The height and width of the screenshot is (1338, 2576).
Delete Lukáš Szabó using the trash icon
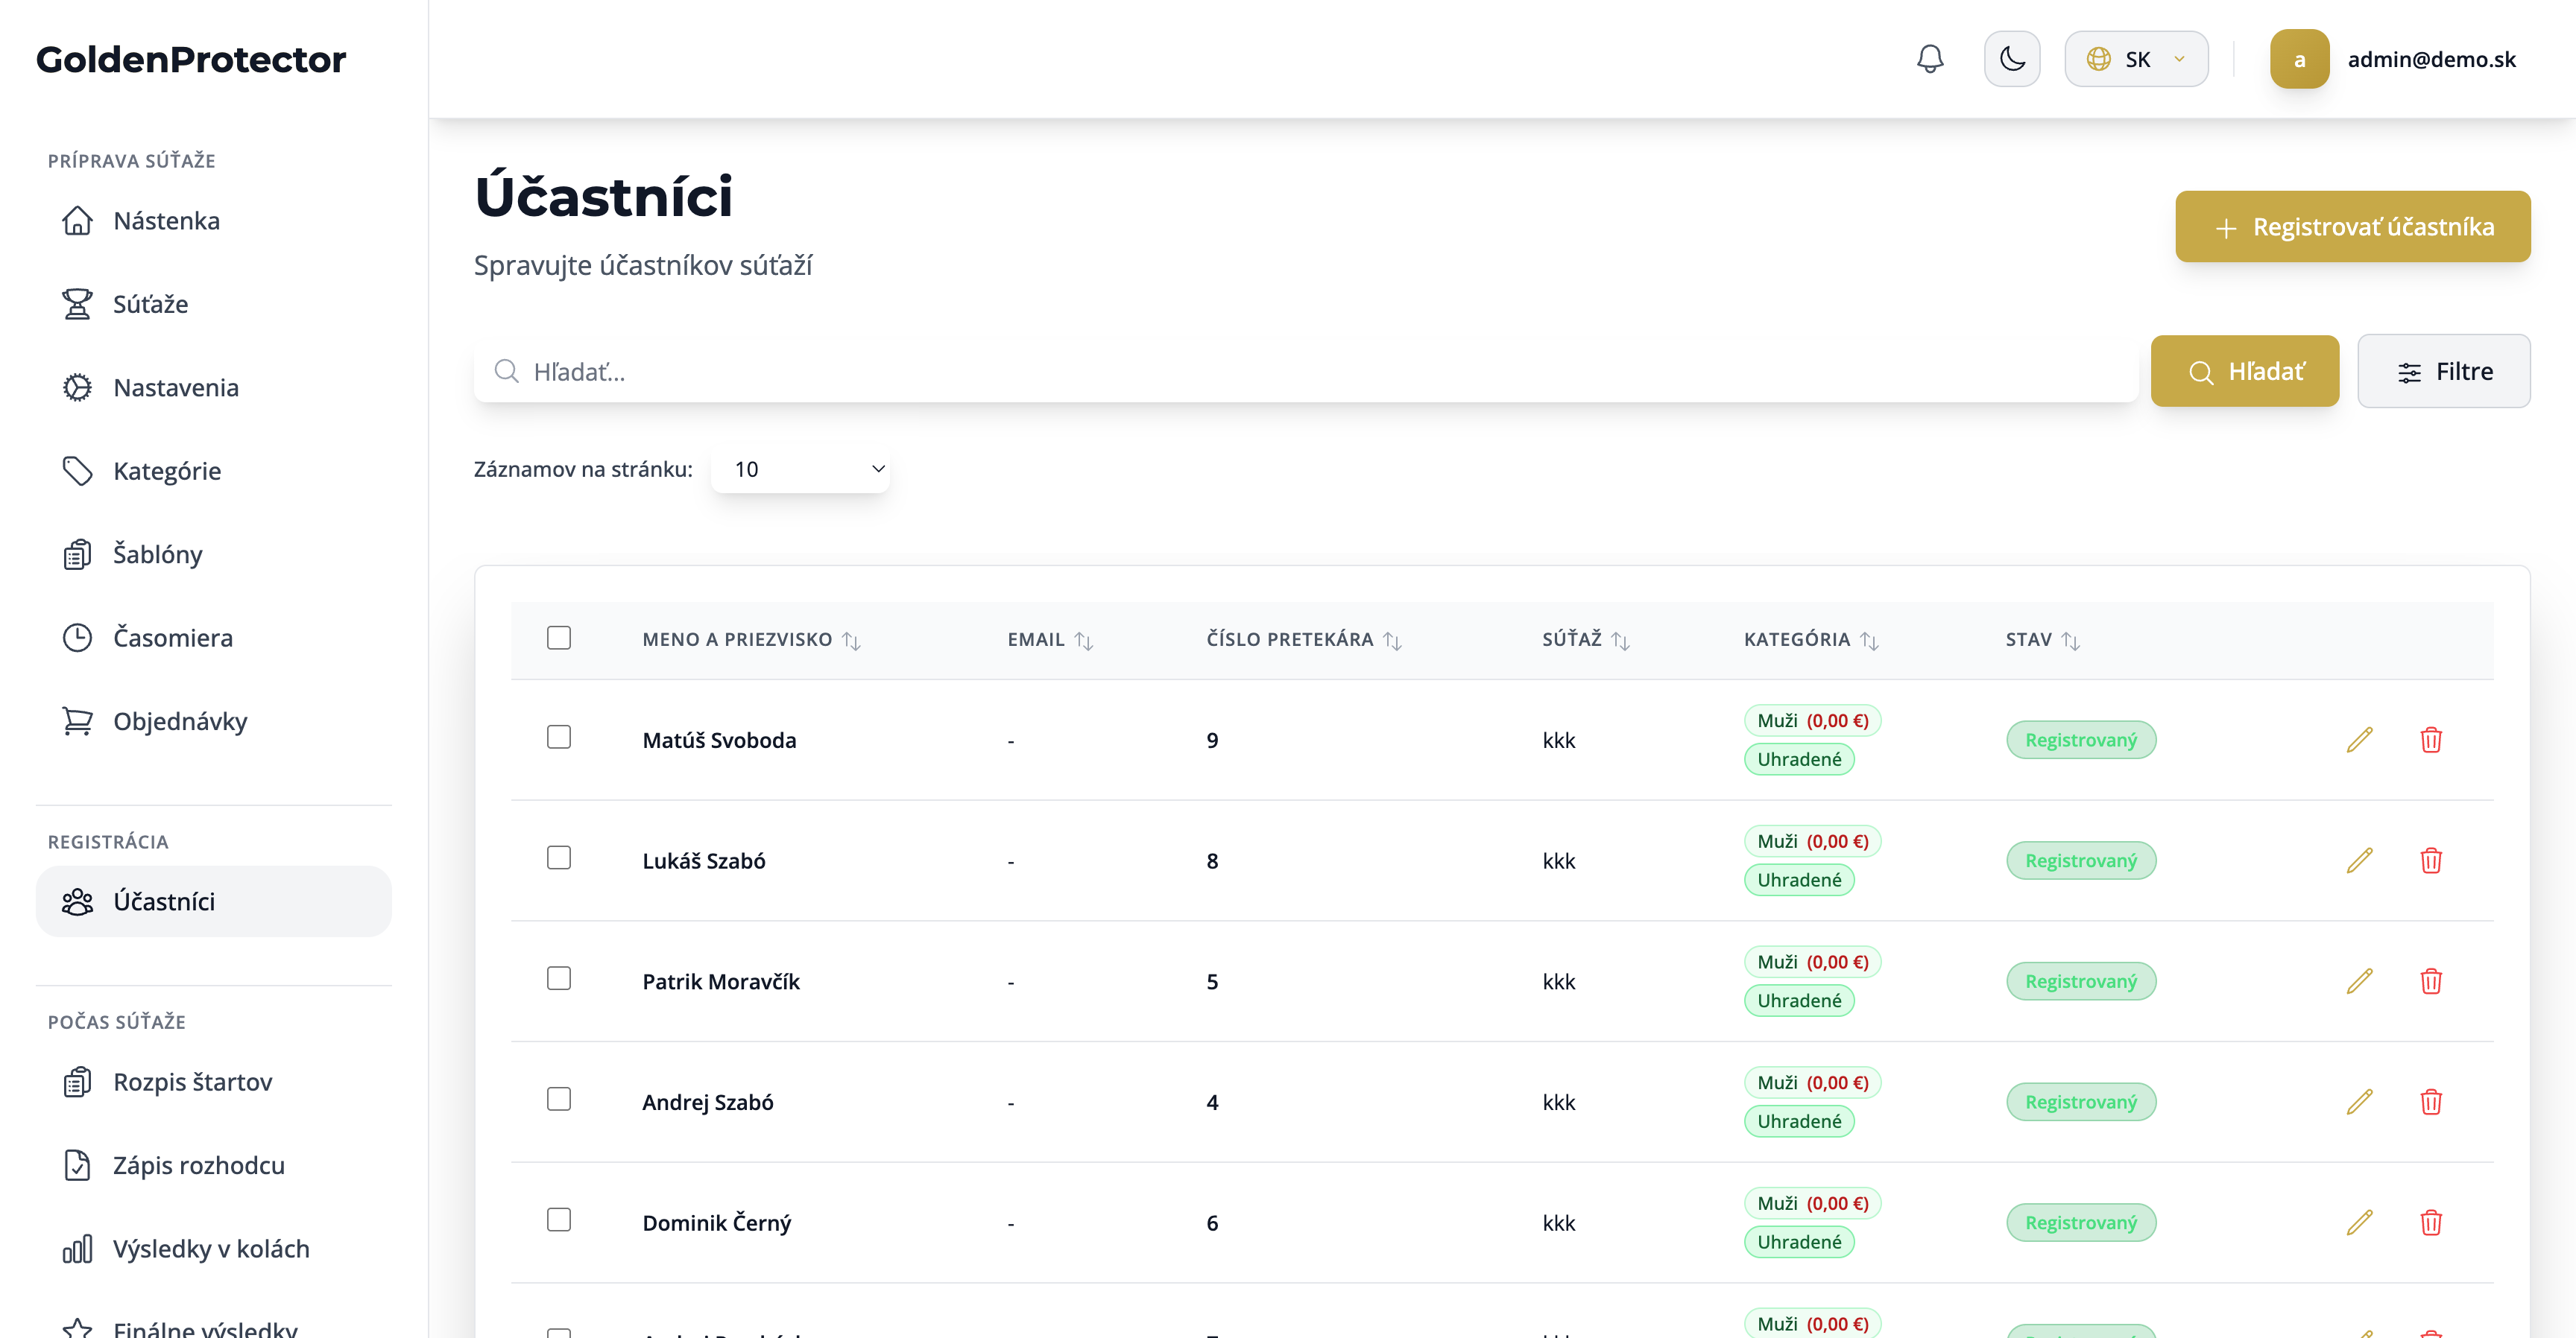(2431, 860)
